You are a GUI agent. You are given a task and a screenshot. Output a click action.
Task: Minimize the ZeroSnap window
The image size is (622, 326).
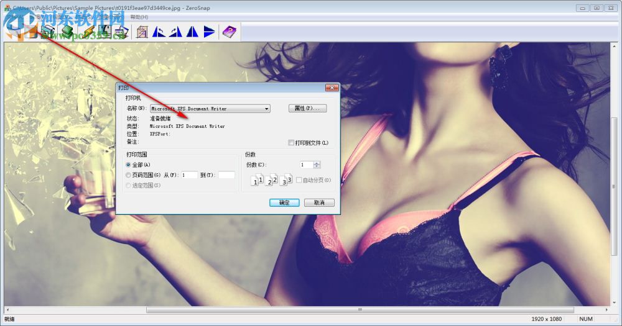(x=582, y=7)
